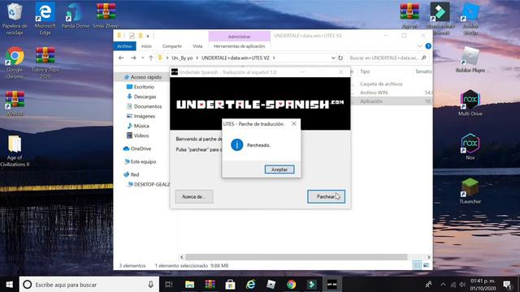Image resolution: width=520 pixels, height=292 pixels.
Task: Open WinRAR from the taskbar
Action: (x=210, y=285)
